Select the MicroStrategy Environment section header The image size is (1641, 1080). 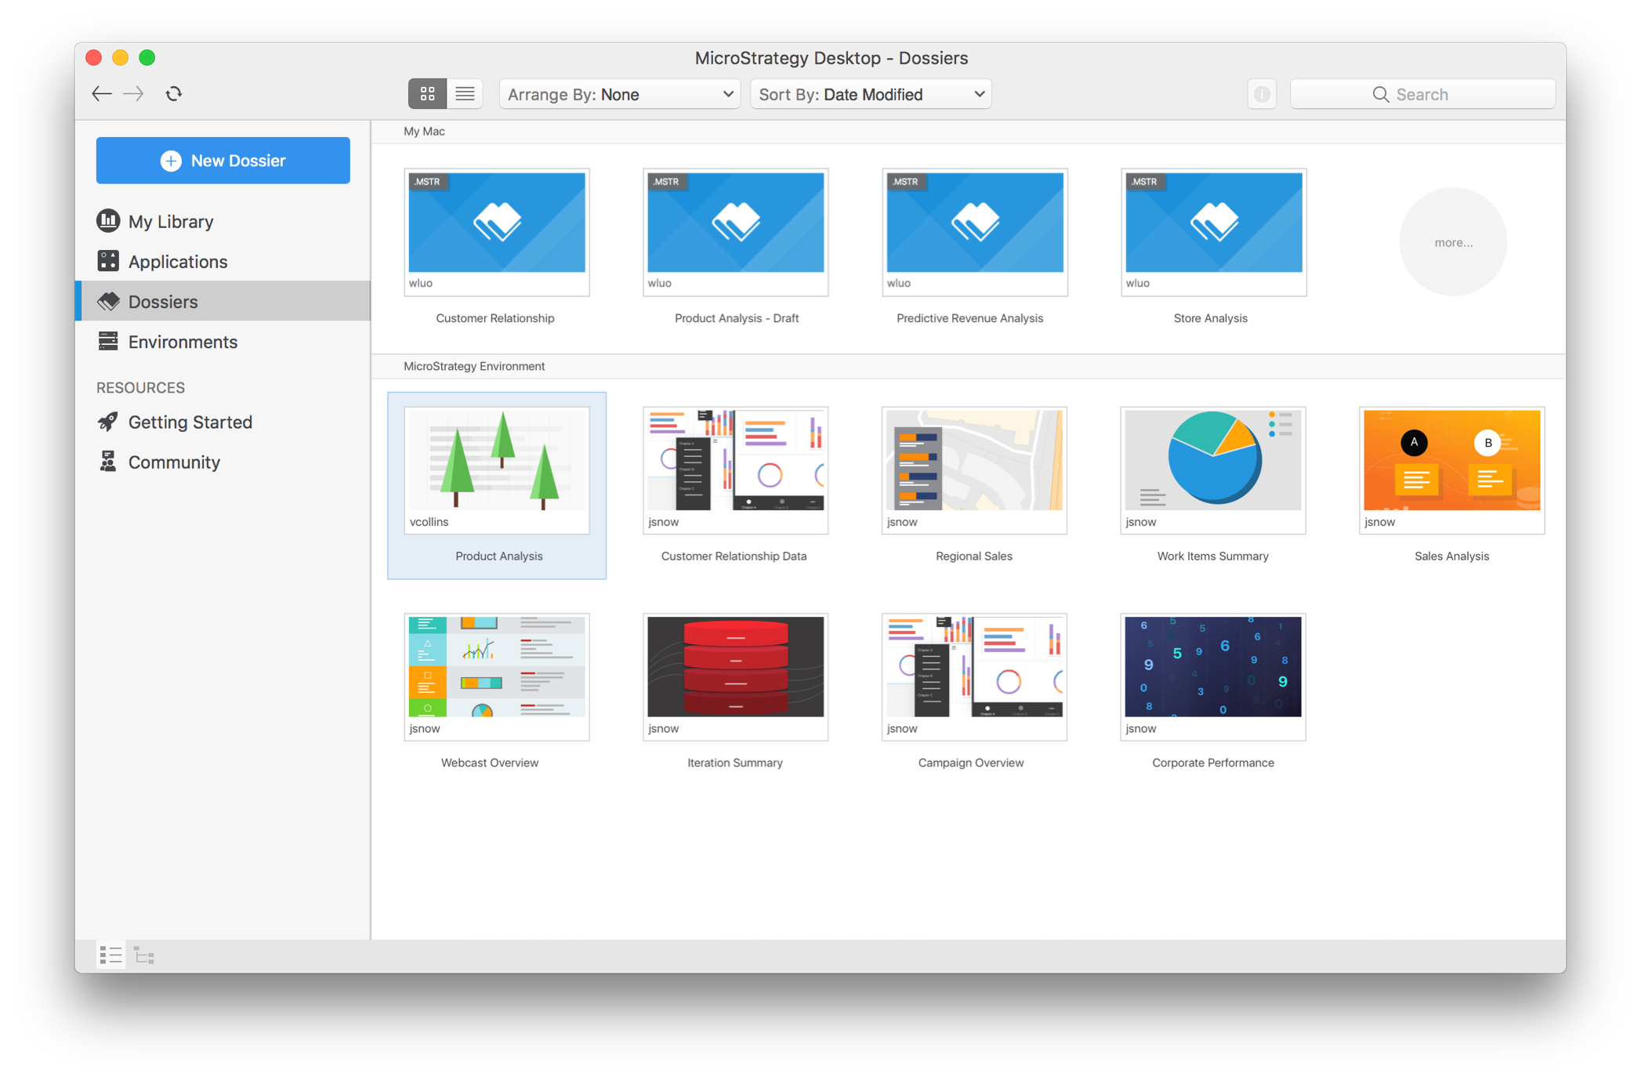[474, 366]
